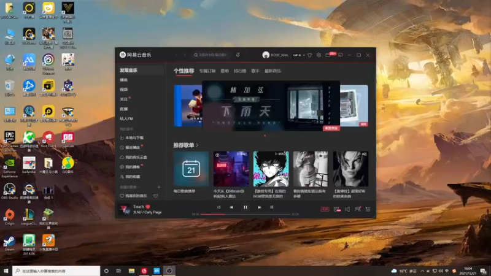This screenshot has width=491, height=276.
Task: Expand the account dropdown arrow
Action: (304, 55)
